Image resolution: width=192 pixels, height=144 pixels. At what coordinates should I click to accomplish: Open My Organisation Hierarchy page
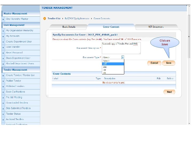coord(19,30)
